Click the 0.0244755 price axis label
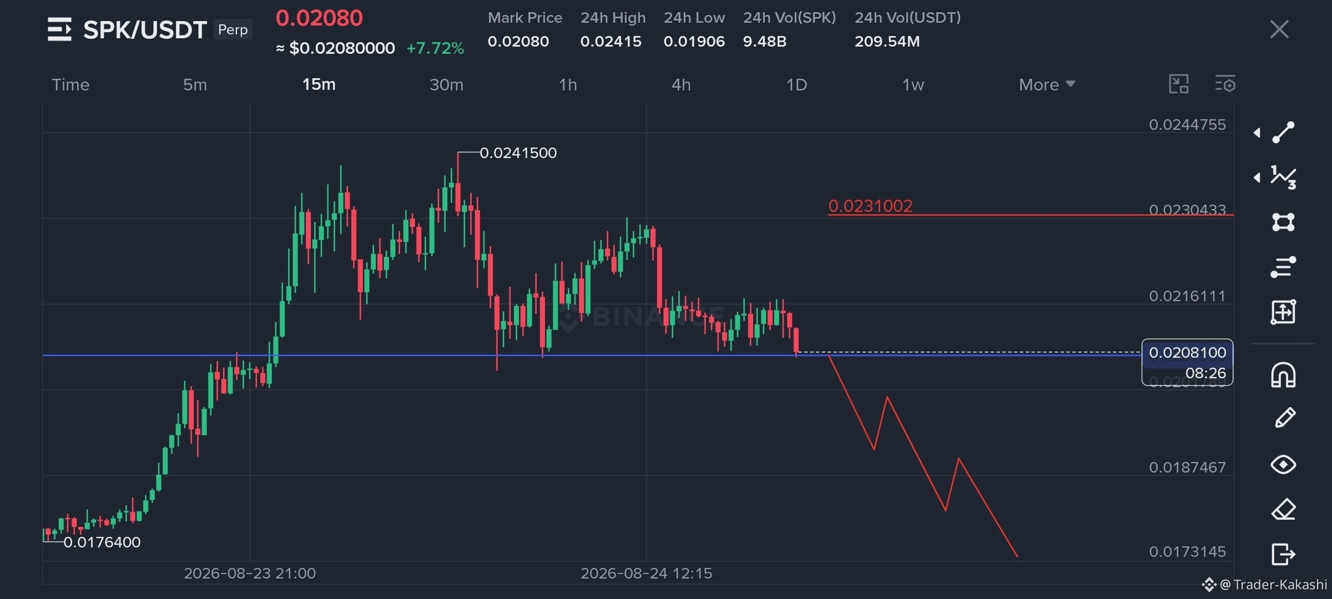This screenshot has width=1332, height=599. 1187,124
